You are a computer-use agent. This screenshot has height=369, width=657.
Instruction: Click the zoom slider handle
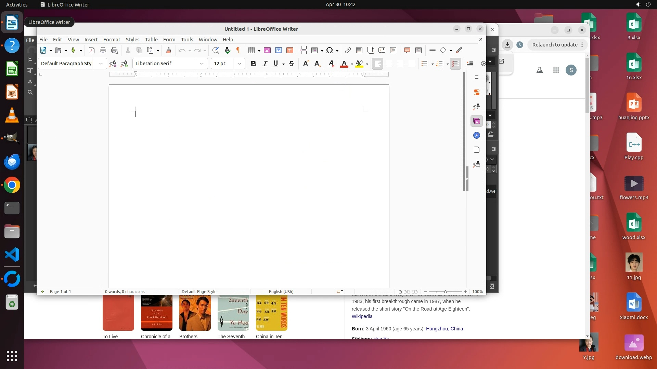(x=446, y=292)
